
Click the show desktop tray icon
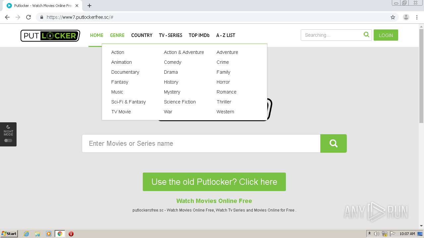click(420, 234)
